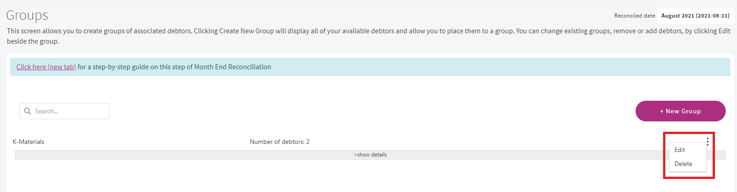The width and height of the screenshot is (737, 192).
Task: Click the Month End Reconciliation banner text
Action: tap(233, 67)
